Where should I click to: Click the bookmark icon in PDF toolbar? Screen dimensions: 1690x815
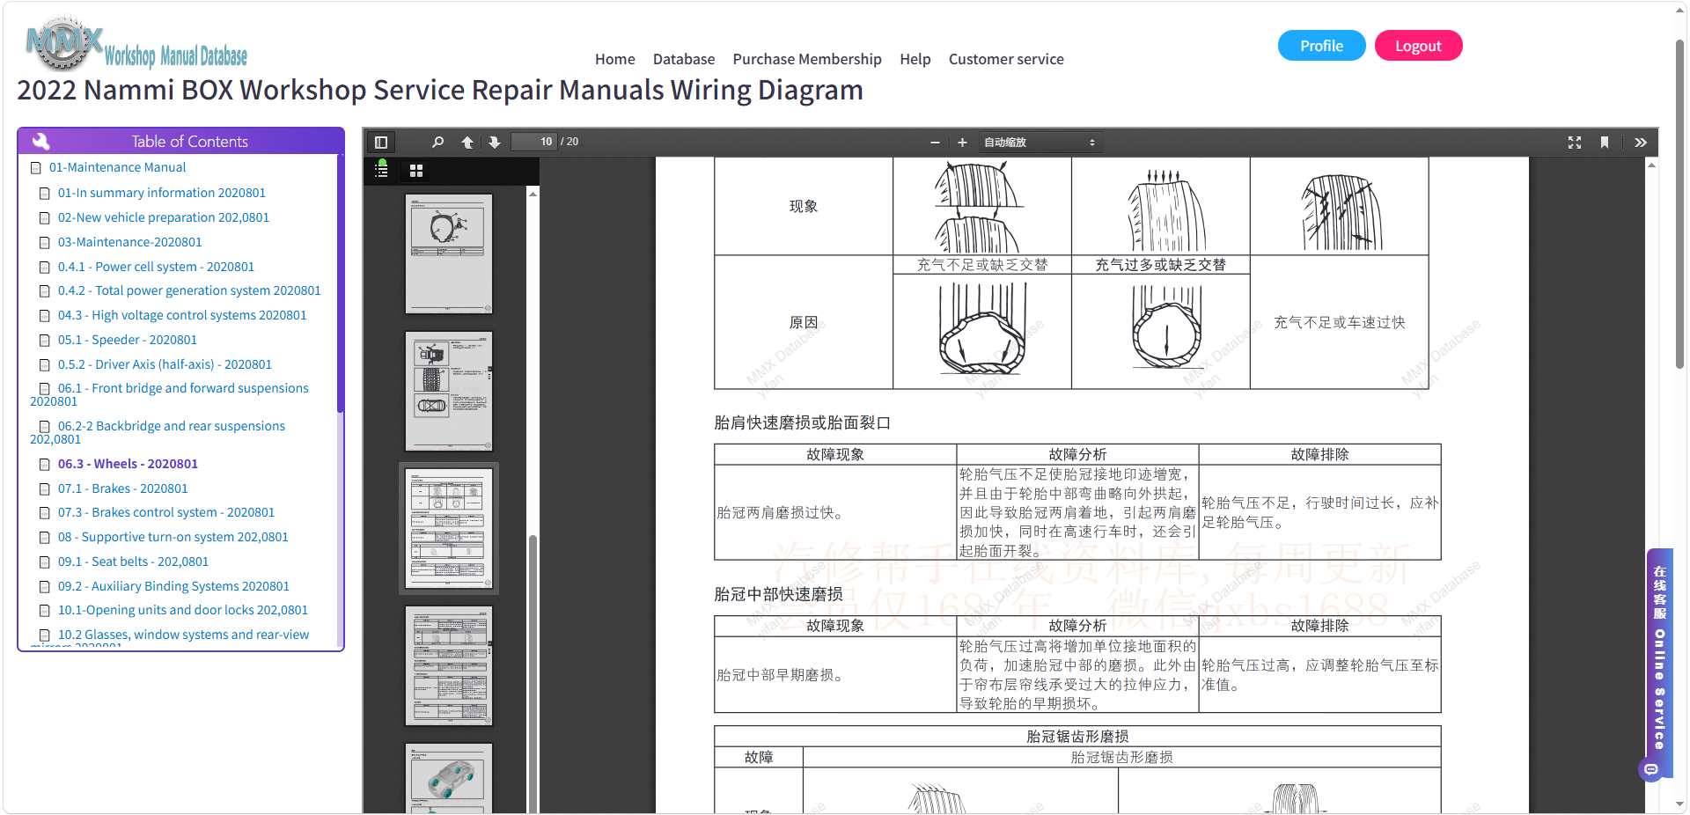1605,142
